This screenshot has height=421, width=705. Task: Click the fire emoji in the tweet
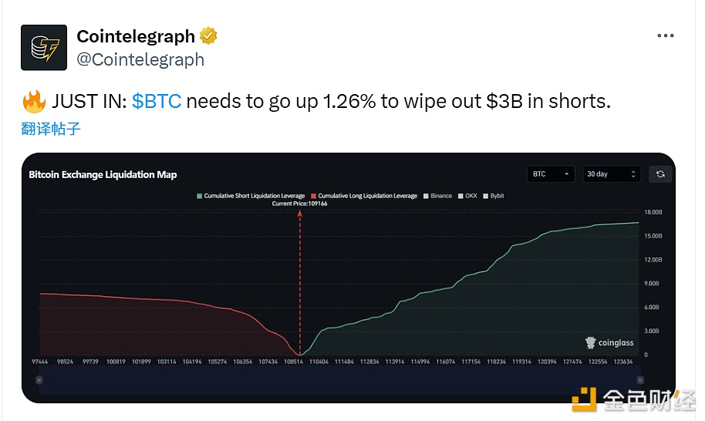(x=32, y=102)
